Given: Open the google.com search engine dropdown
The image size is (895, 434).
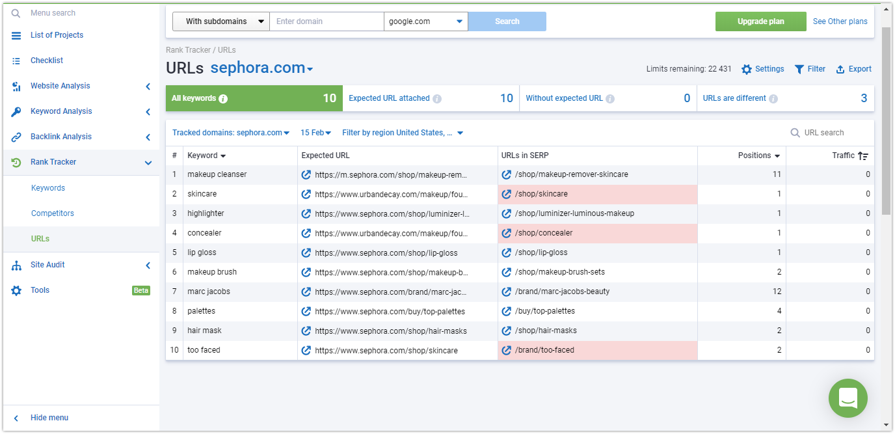Looking at the screenshot, I should tap(426, 21).
